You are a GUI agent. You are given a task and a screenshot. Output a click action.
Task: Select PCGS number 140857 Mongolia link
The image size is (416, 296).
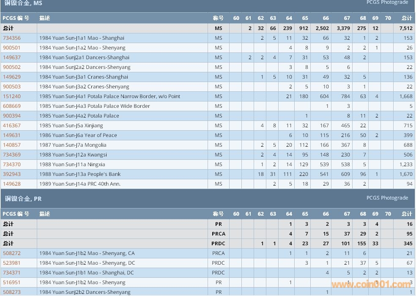tap(12, 145)
